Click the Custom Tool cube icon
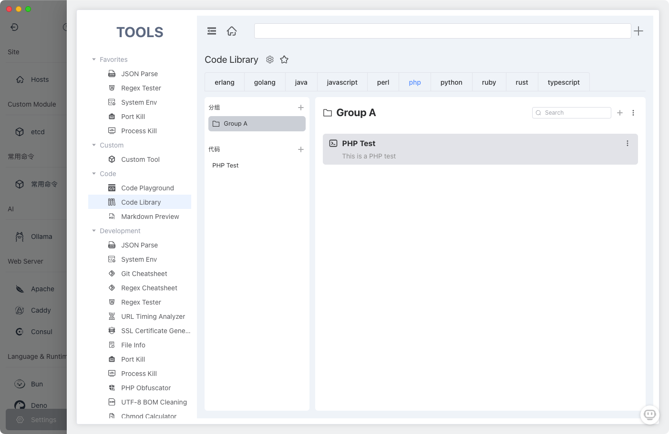 point(112,159)
